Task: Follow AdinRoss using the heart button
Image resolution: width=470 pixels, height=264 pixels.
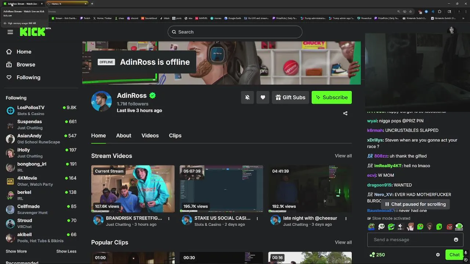Action: (x=263, y=98)
